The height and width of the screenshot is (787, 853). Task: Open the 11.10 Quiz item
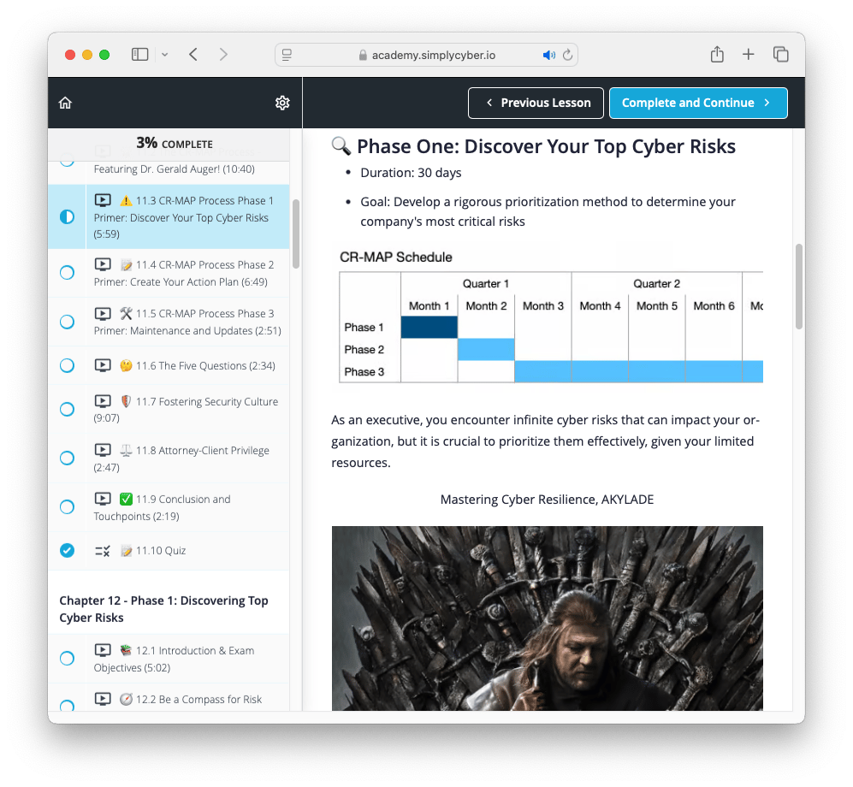[169, 551]
